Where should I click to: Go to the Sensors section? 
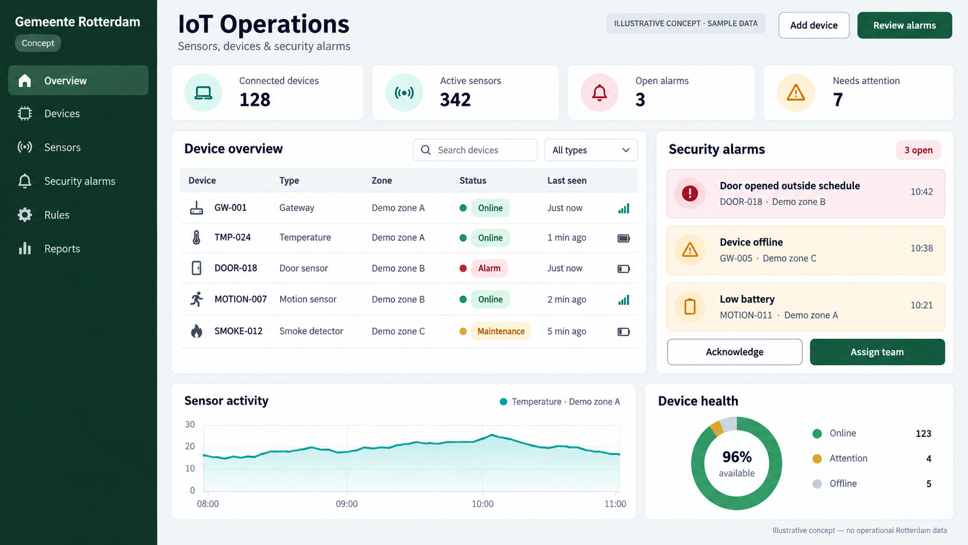click(x=78, y=147)
